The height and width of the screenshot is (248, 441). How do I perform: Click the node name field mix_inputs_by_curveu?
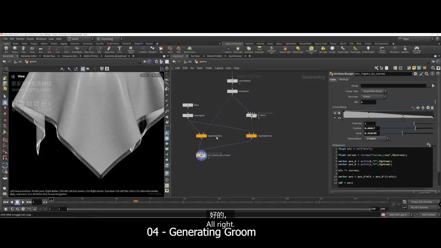pyautogui.click(x=383, y=74)
